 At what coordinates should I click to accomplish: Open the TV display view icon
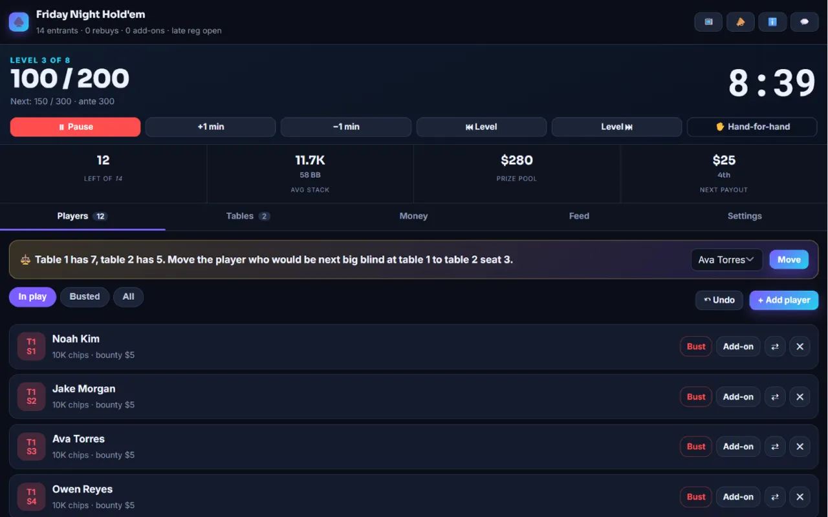coord(708,22)
